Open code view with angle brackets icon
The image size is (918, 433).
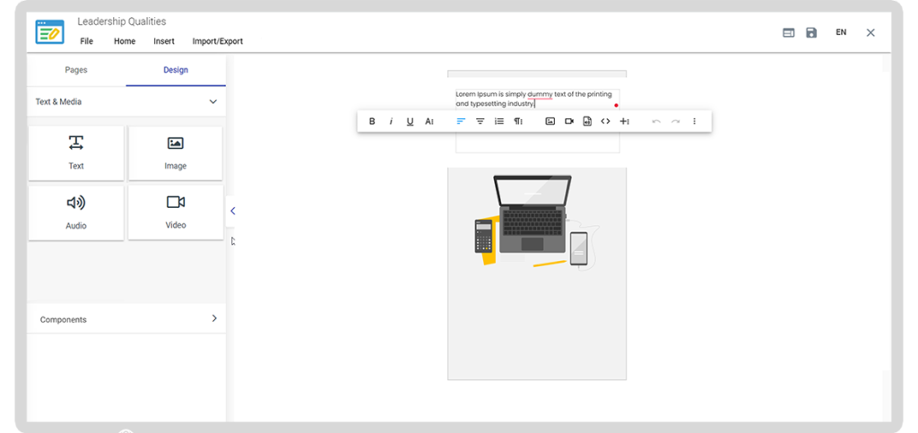pyautogui.click(x=605, y=122)
